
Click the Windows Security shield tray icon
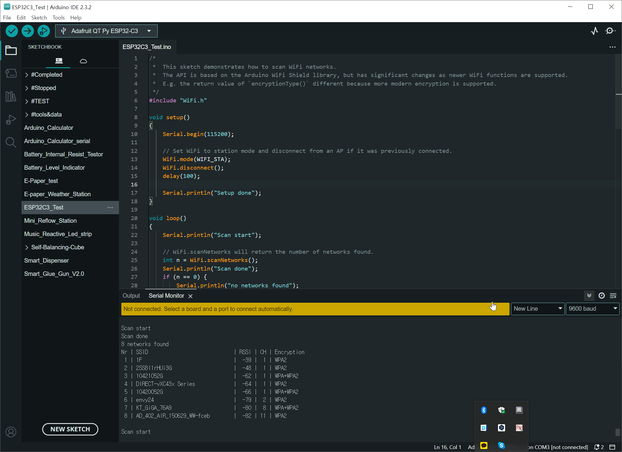501,410
